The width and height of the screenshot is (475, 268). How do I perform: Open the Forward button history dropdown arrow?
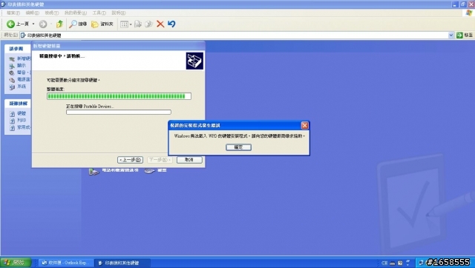tap(51, 24)
